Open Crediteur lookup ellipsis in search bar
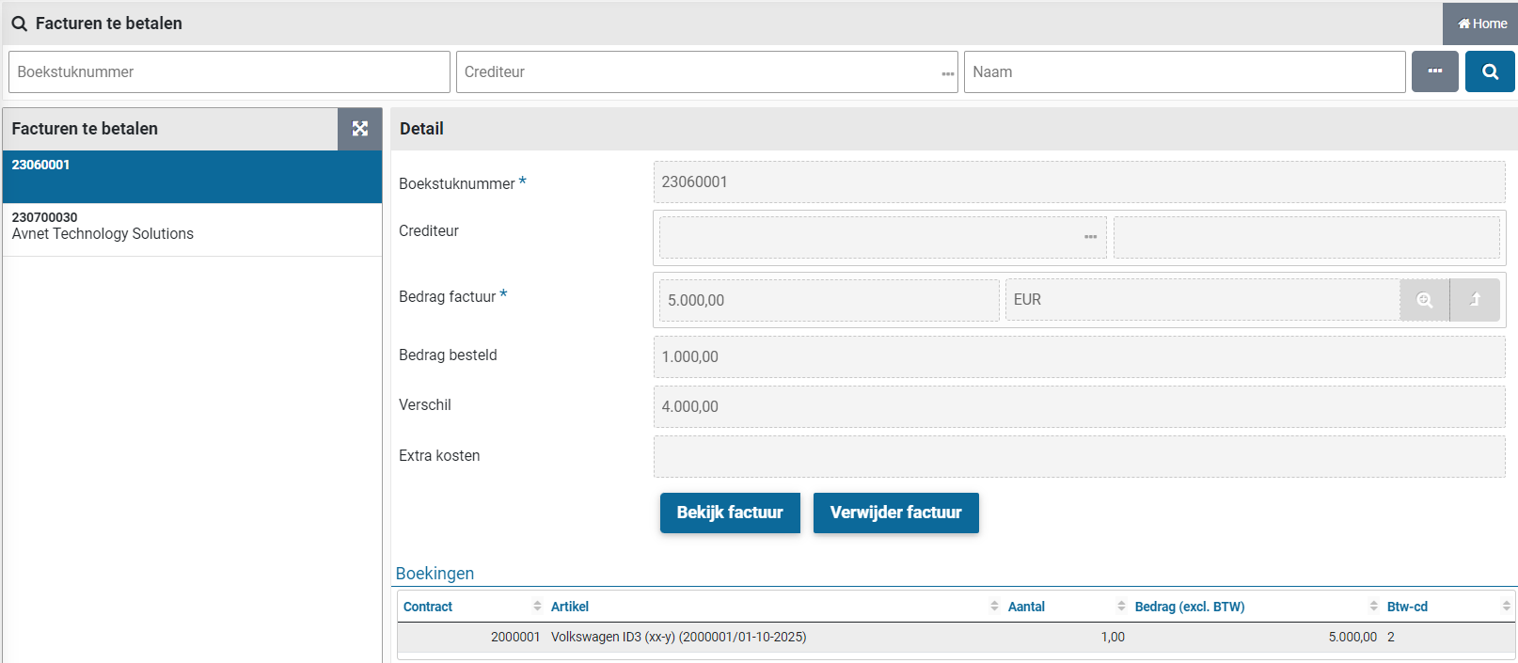Image resolution: width=1518 pixels, height=663 pixels. tap(947, 73)
